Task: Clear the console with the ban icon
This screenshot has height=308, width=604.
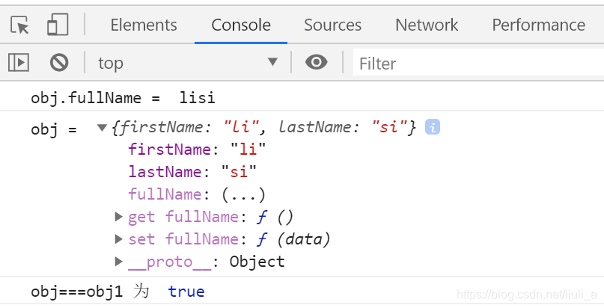Action: pyautogui.click(x=59, y=62)
